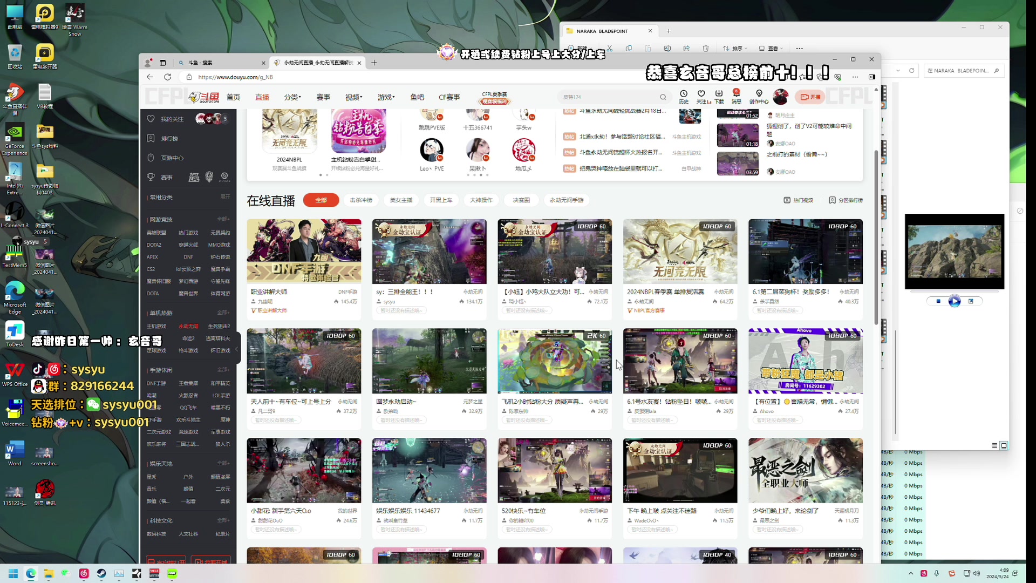Go back using browser back arrow
1036x583 pixels.
150,77
